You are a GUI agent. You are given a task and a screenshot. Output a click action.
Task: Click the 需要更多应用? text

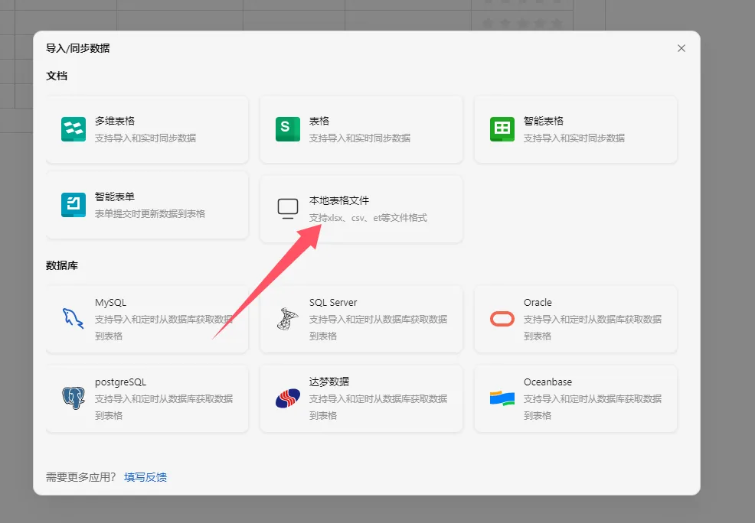[x=81, y=477]
